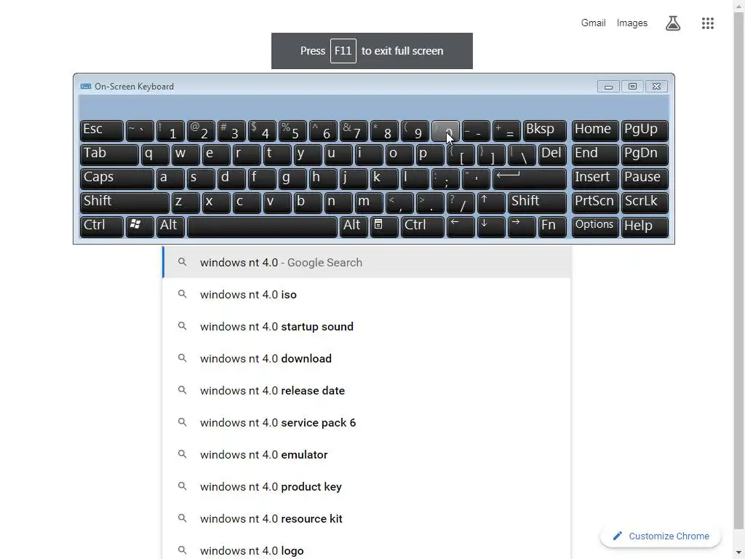745x559 pixels.
Task: Open the keyboard Options
Action: pyautogui.click(x=595, y=227)
